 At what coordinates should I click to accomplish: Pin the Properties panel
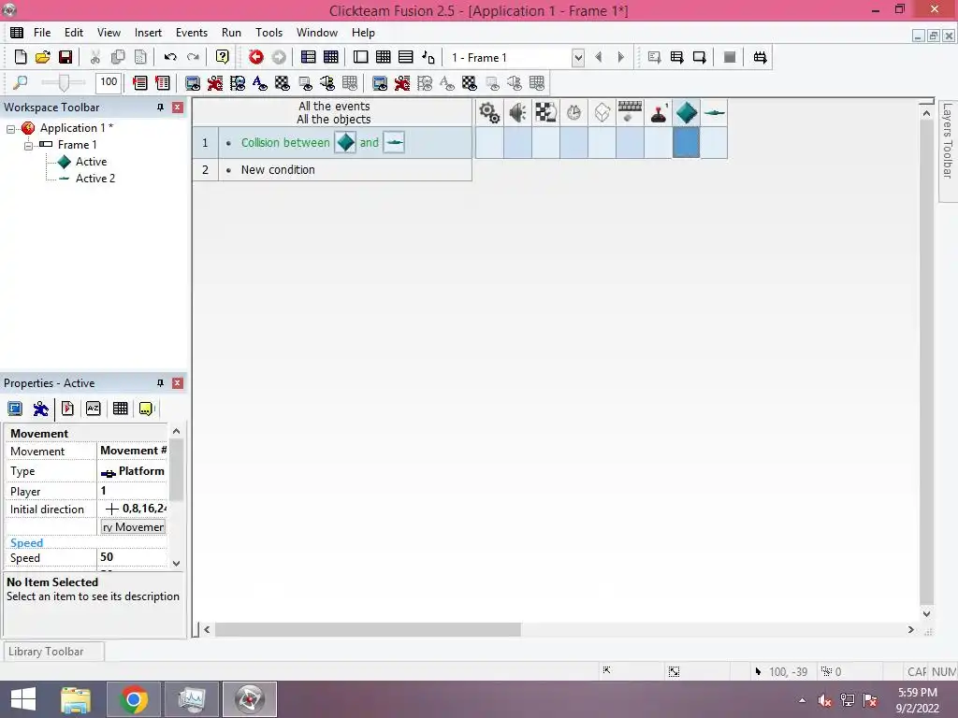pyautogui.click(x=160, y=383)
